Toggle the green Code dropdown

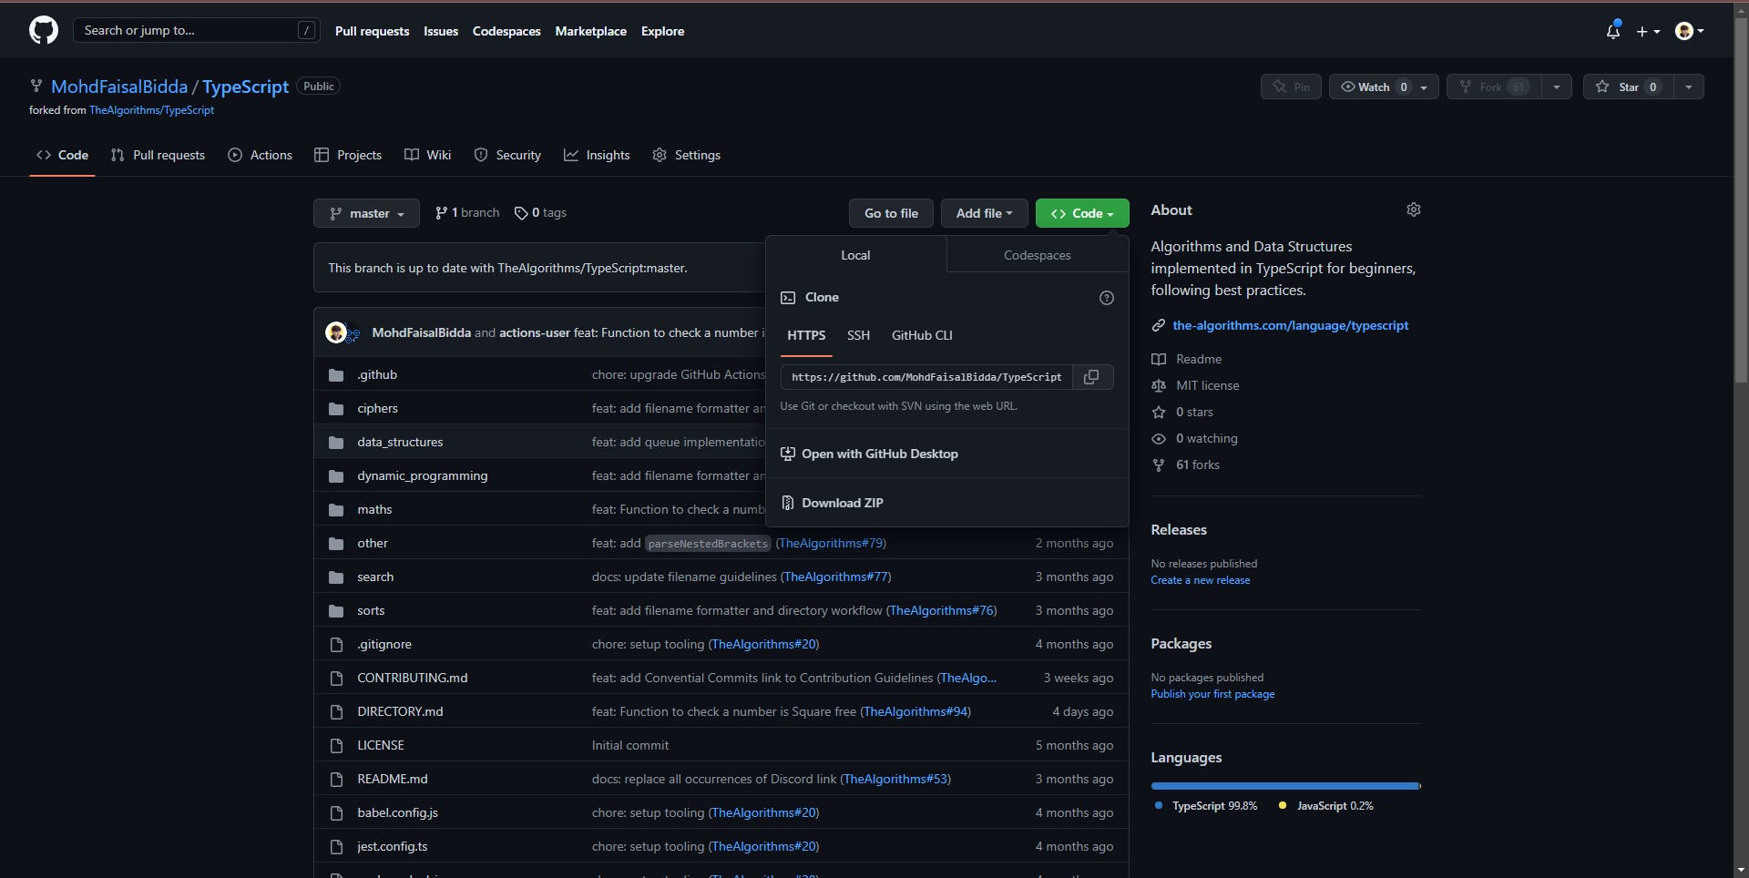click(1082, 213)
